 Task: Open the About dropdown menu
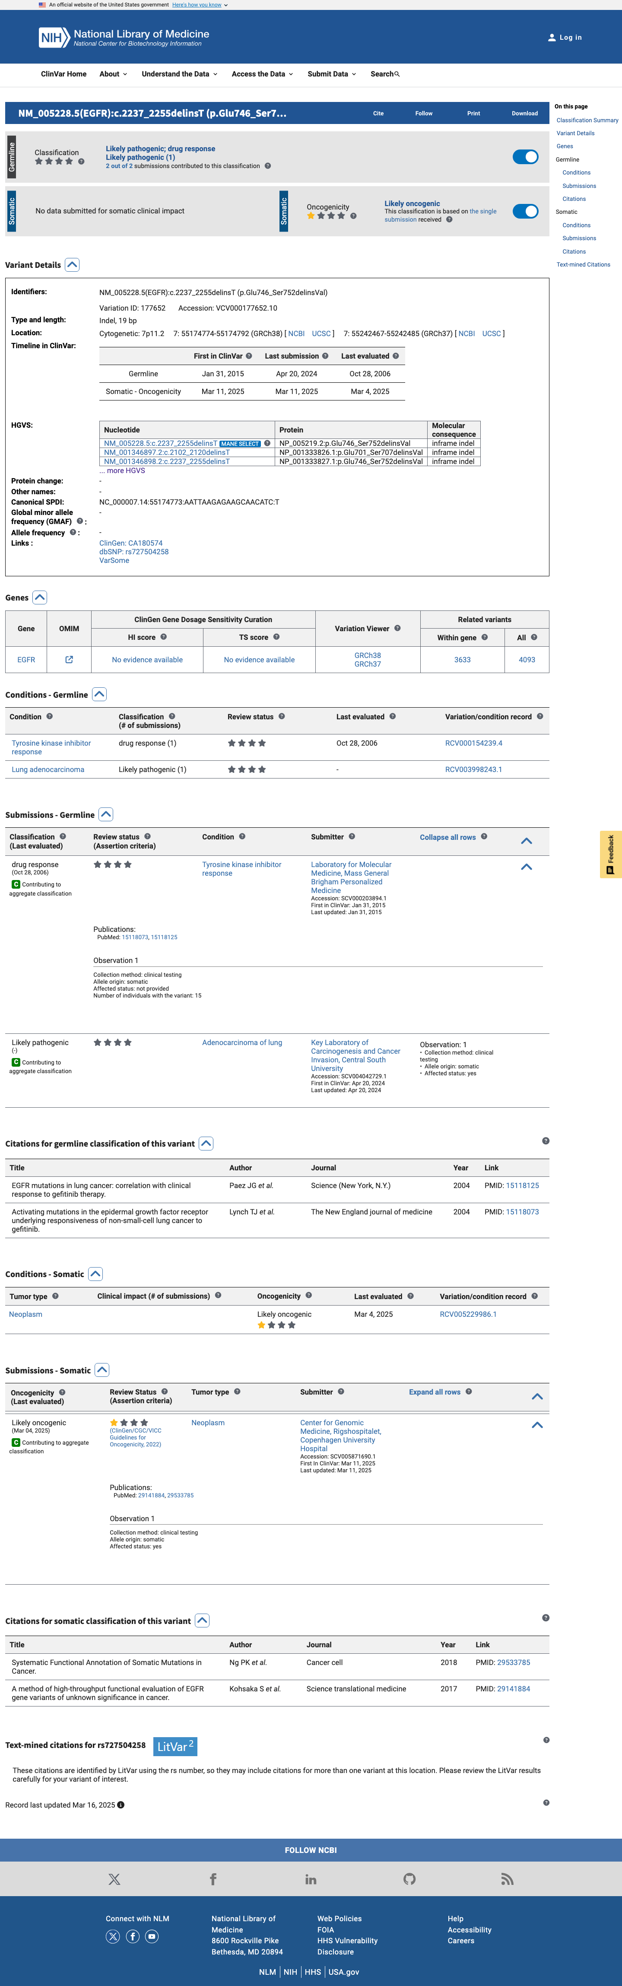pos(113,74)
